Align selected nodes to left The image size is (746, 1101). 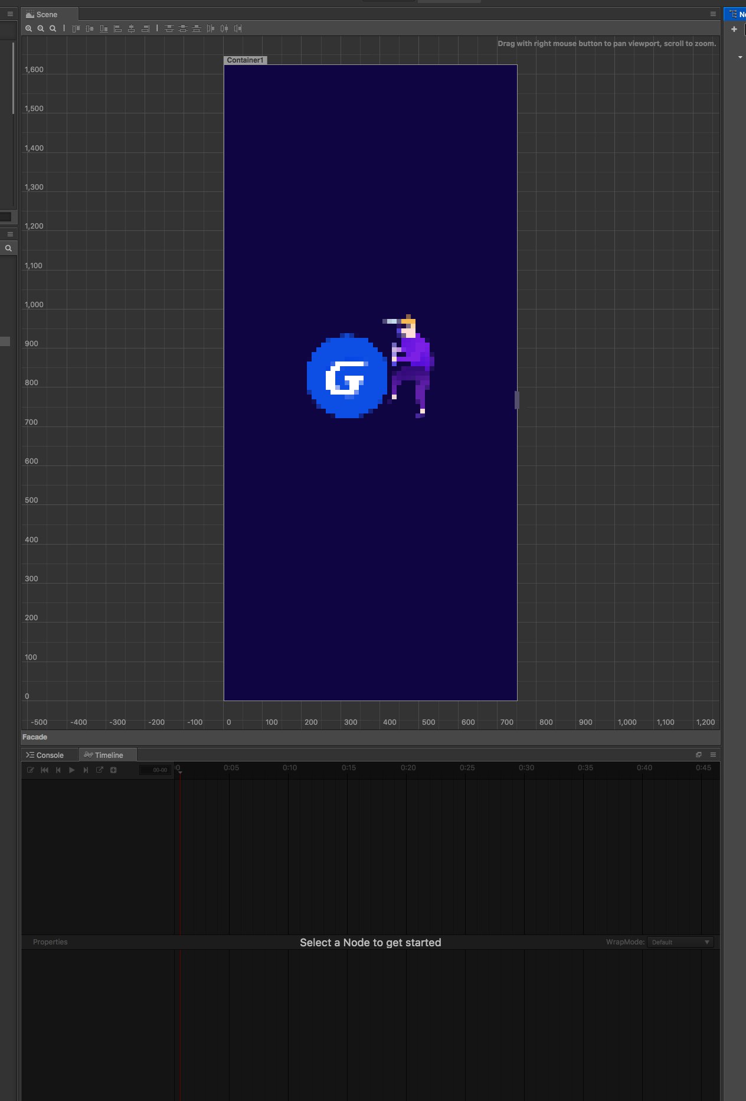click(117, 28)
